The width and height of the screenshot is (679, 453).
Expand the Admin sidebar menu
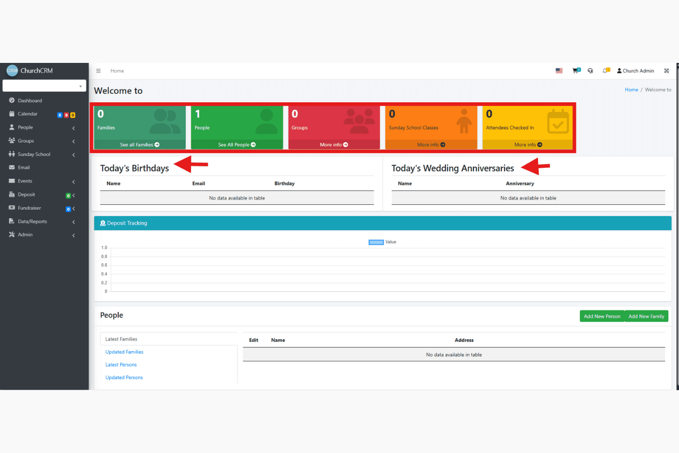click(x=44, y=235)
